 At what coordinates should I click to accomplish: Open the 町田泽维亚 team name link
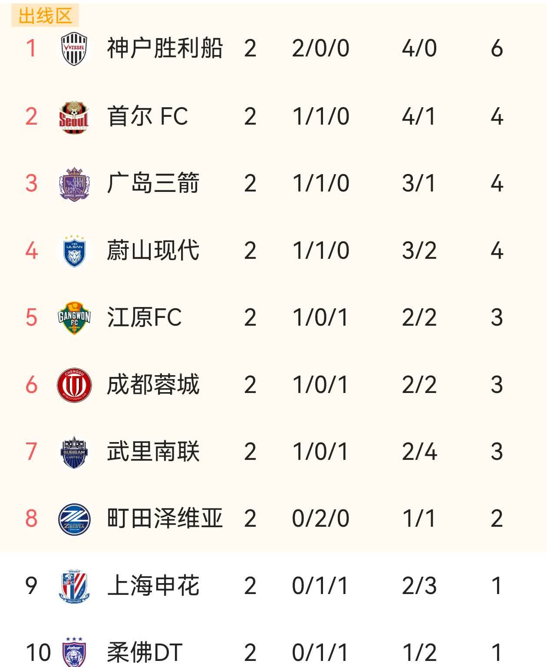(165, 518)
